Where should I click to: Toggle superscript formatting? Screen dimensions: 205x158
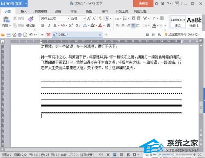[x=71, y=26]
